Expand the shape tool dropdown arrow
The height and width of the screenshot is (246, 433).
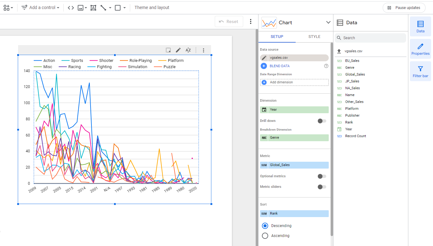(125, 8)
